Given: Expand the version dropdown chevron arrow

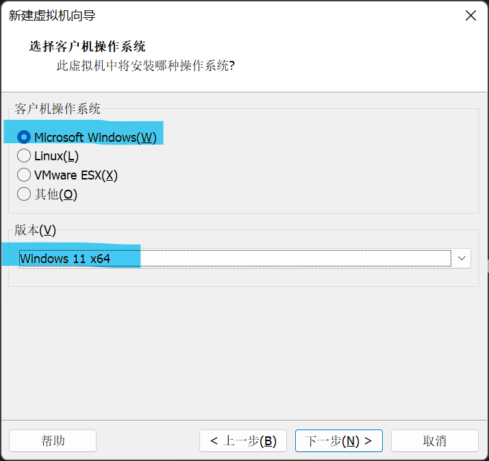Looking at the screenshot, I should [x=462, y=258].
